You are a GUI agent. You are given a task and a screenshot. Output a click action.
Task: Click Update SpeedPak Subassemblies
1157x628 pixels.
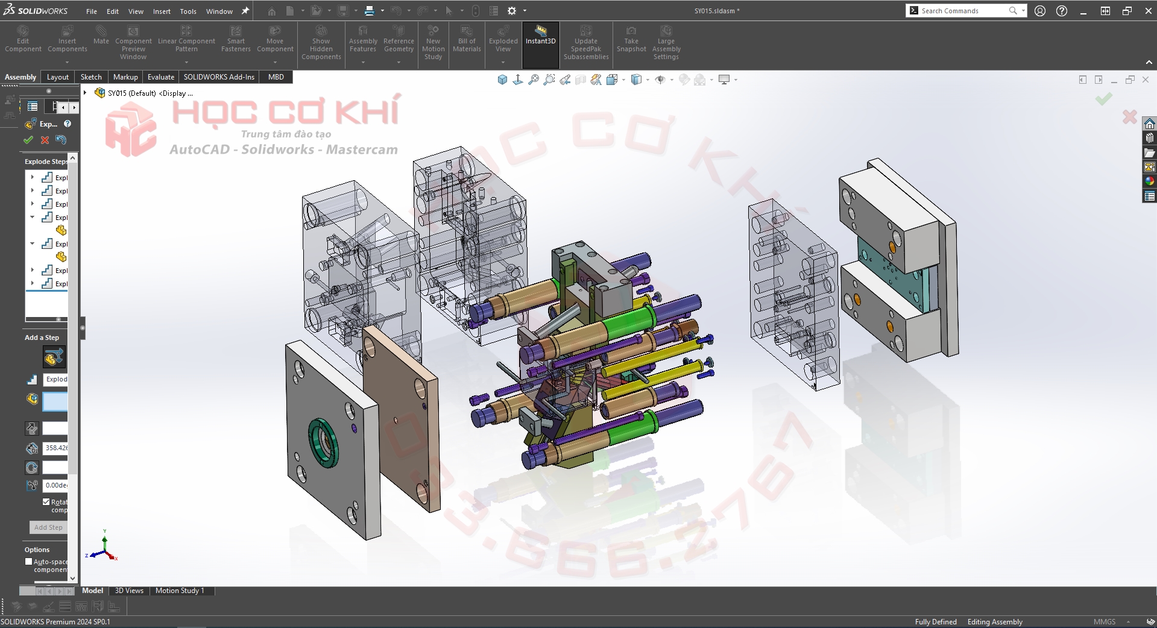586,42
